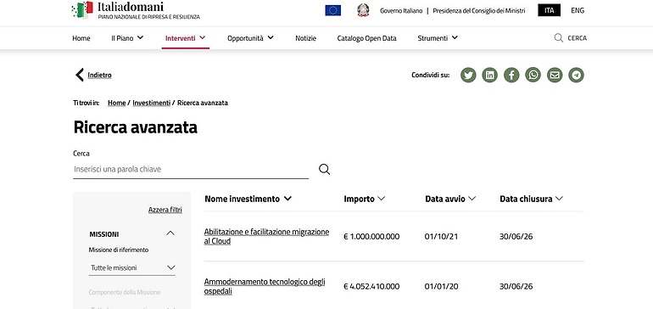This screenshot has height=309, width=653.
Task: Open the CERCA search in the header
Action: click(x=571, y=38)
